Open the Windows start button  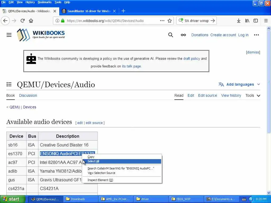[13, 199]
